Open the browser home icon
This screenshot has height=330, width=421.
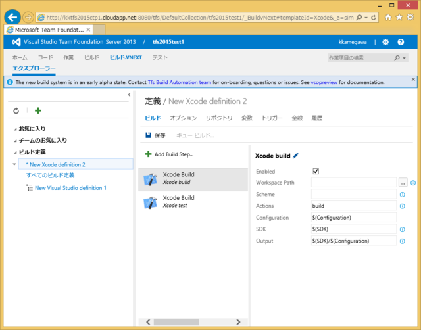388,18
